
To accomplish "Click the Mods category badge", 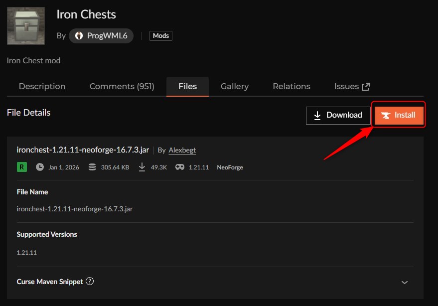I will tap(160, 35).
